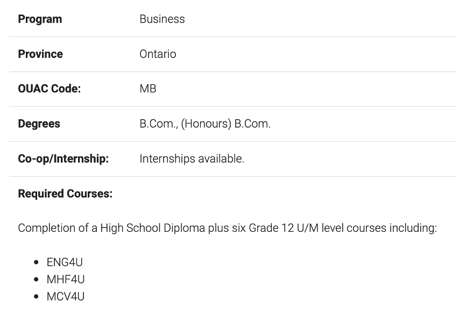Click the Co-op/Internship label
Screen dimensions: 466x315
63,159
